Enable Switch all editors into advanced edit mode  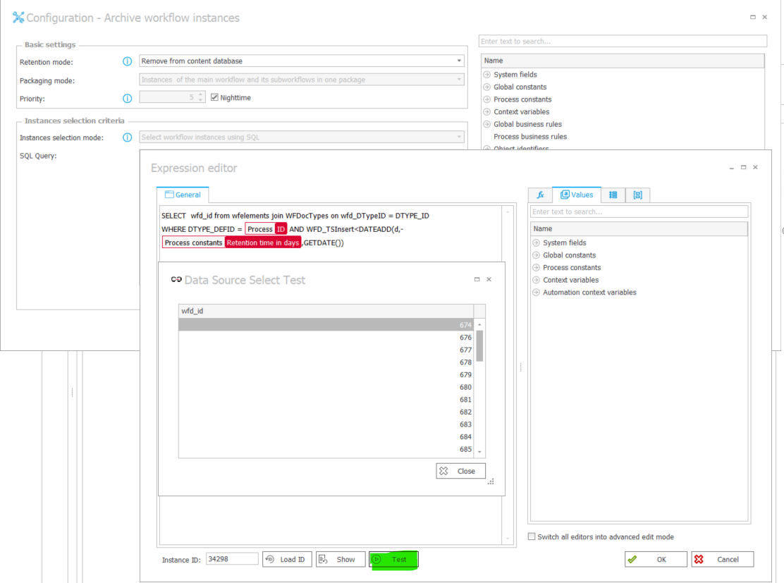[532, 537]
